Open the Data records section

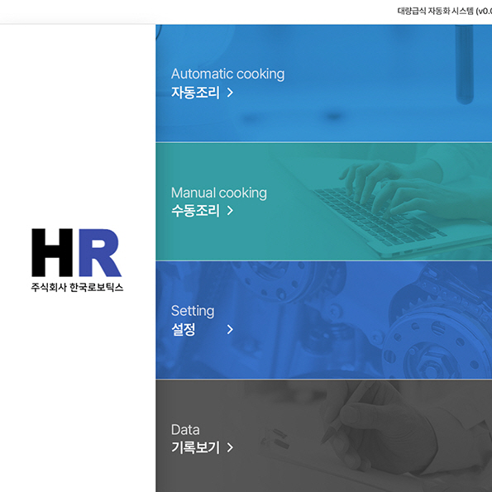pyautogui.click(x=324, y=436)
